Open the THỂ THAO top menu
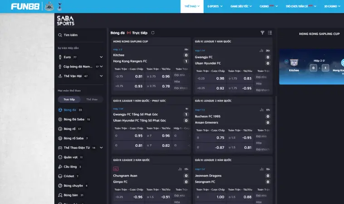 coord(192,6)
